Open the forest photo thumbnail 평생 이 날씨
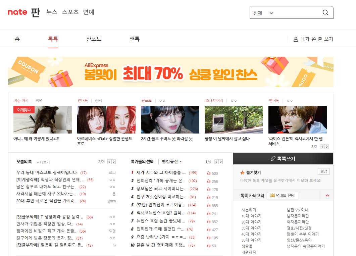Viewport: 356px width, 256px height. 234,119
